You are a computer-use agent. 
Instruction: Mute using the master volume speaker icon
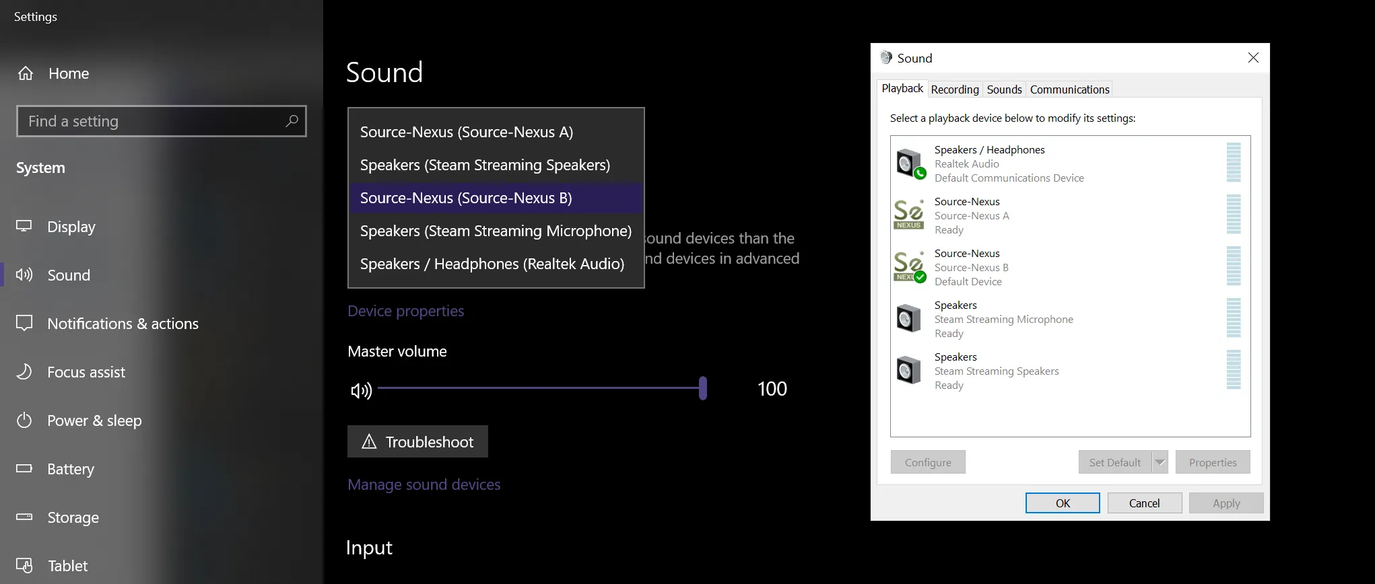(x=362, y=390)
